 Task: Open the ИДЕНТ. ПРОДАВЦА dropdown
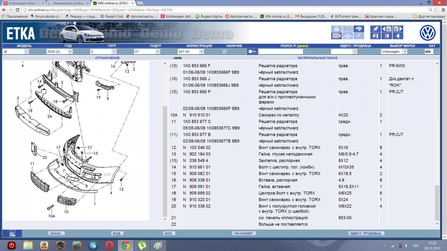click(x=344, y=52)
